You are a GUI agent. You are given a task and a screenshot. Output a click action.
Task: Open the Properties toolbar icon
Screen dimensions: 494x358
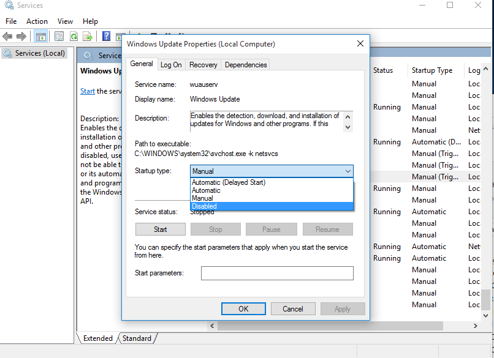pyautogui.click(x=59, y=37)
